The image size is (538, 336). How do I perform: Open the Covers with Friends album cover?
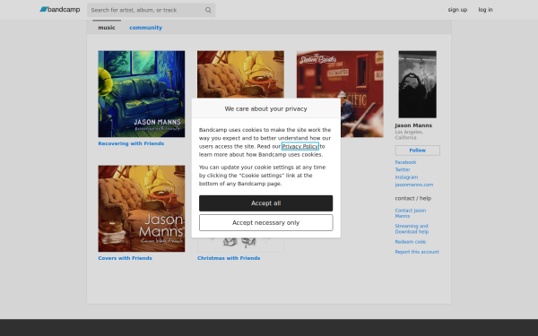click(x=142, y=209)
